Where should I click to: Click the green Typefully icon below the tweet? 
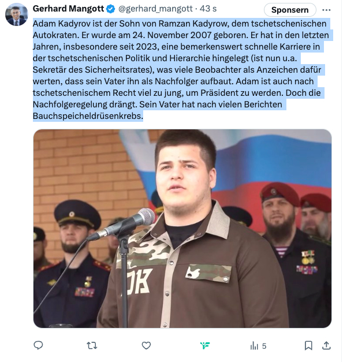pos(205,346)
